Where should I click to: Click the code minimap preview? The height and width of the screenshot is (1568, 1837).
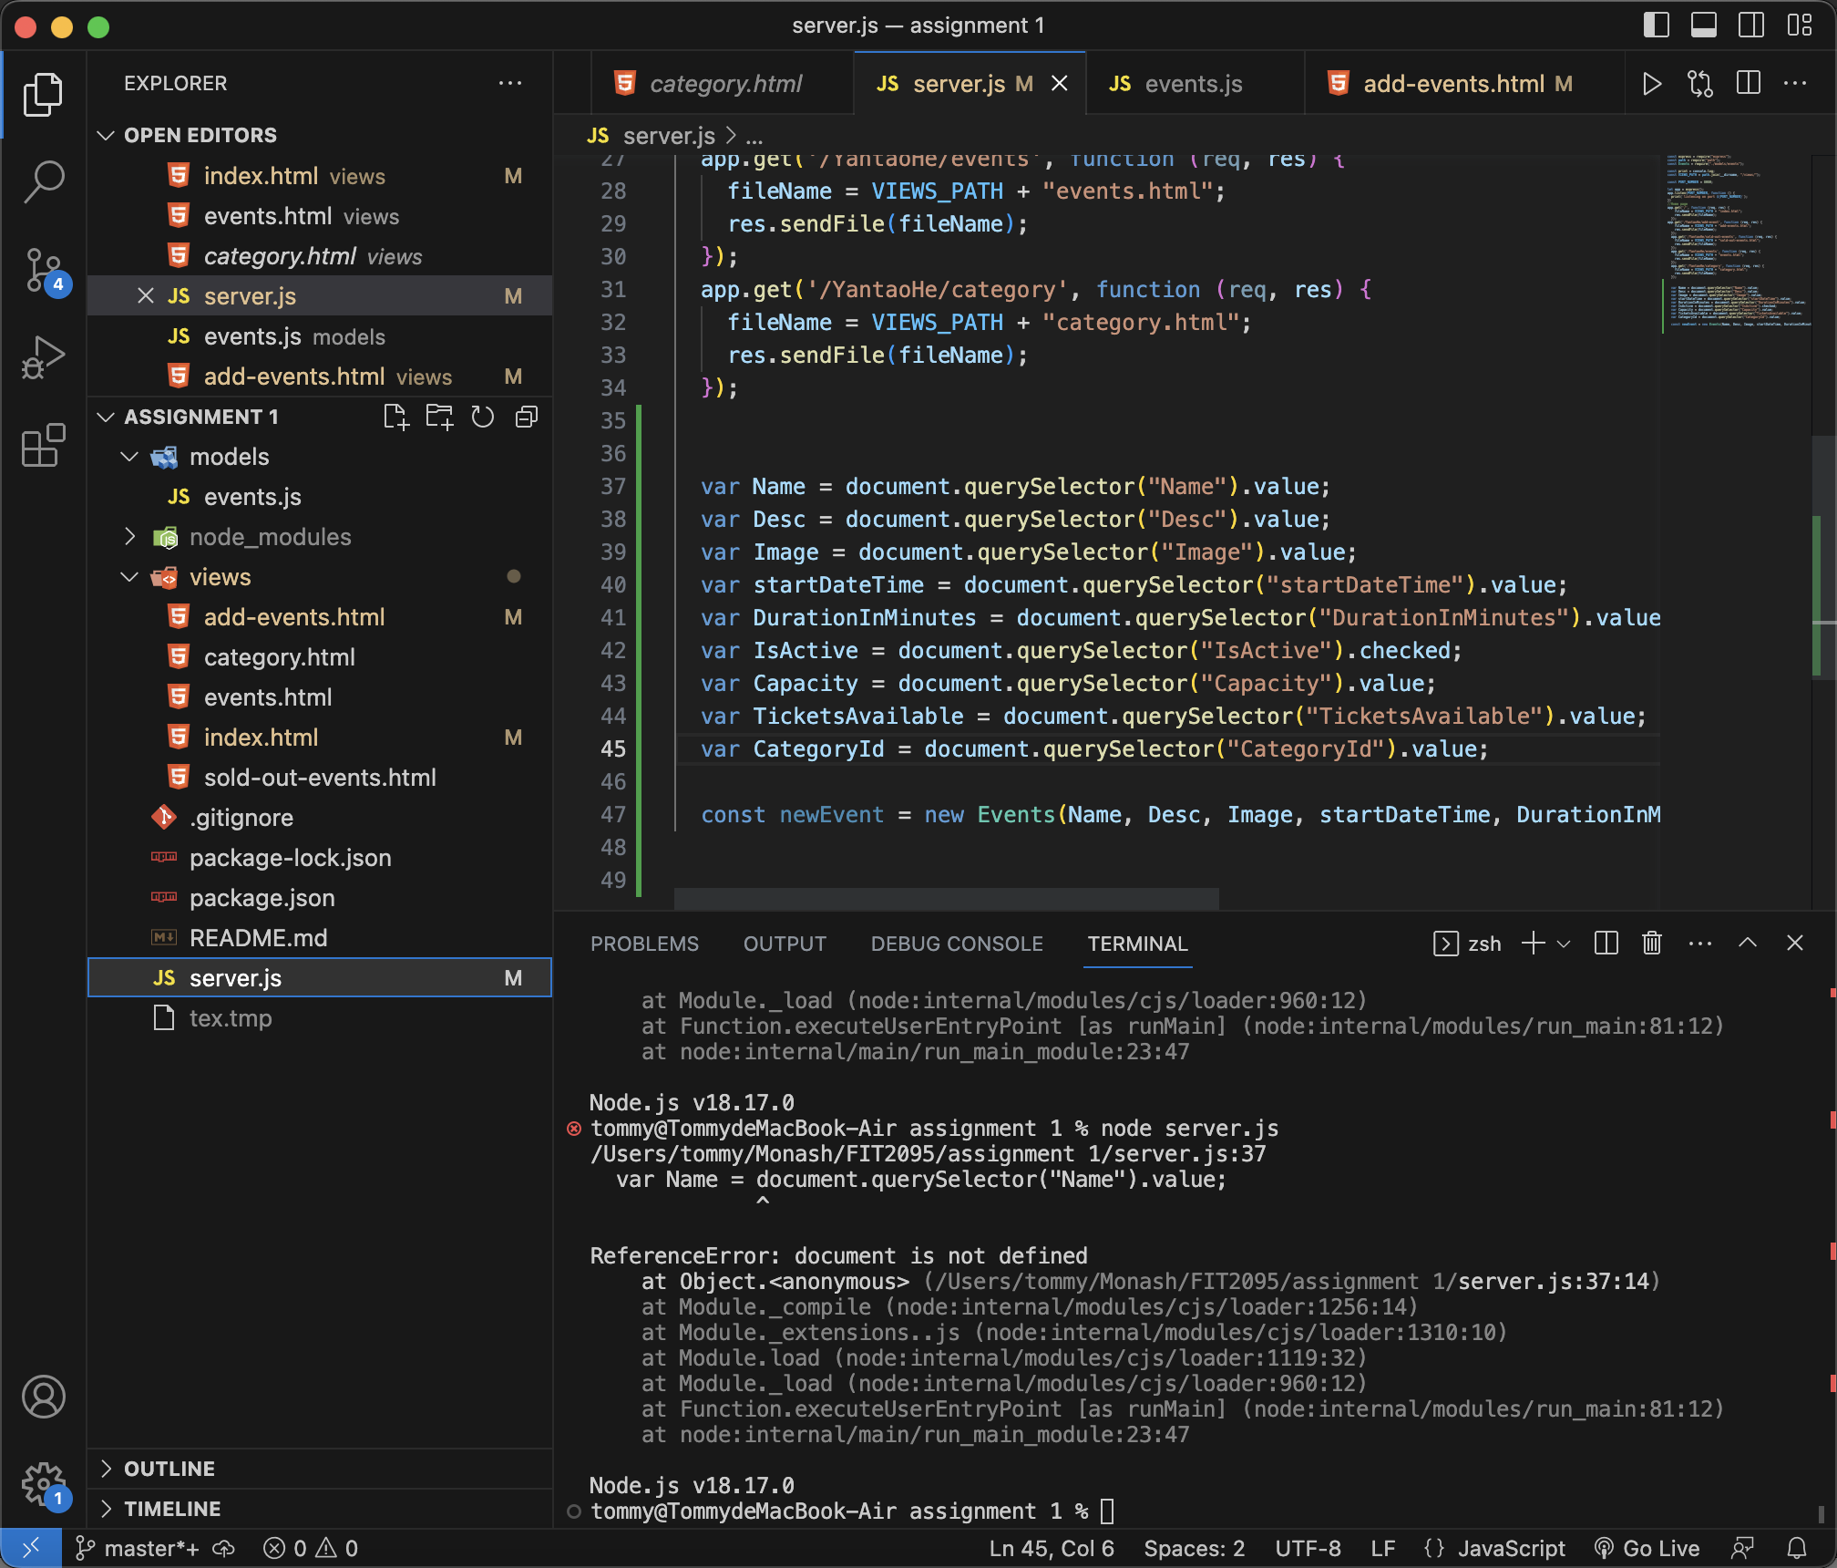point(1739,242)
